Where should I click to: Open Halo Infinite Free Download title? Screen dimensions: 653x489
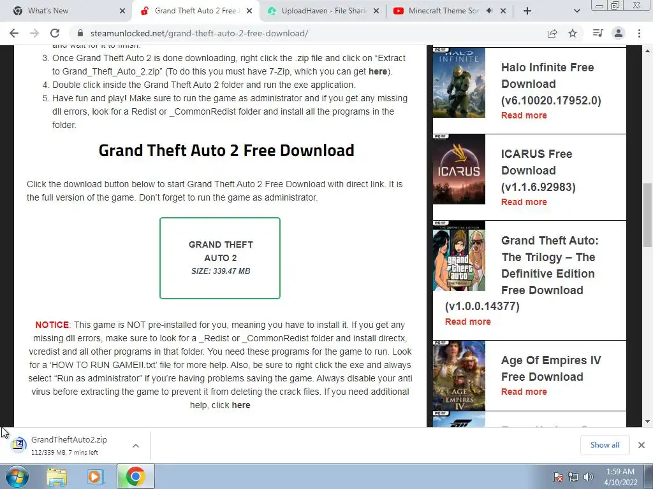pos(551,84)
